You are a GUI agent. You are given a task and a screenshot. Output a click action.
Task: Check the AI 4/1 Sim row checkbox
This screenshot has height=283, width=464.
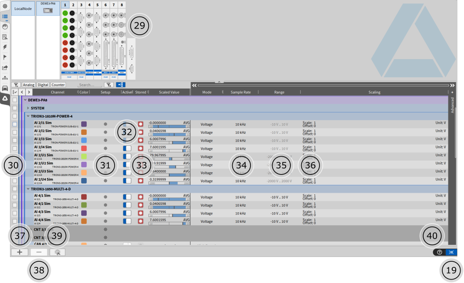[x=15, y=197]
